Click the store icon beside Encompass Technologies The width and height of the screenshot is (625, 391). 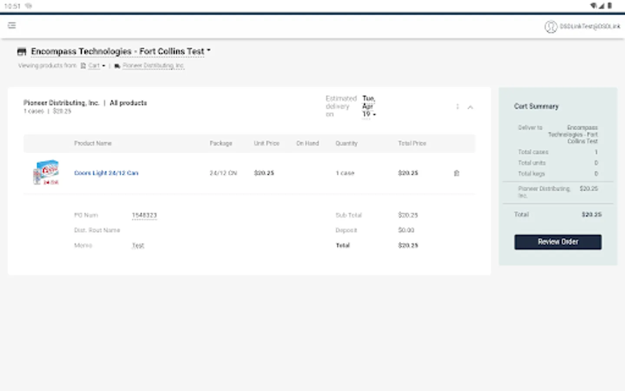coord(22,52)
